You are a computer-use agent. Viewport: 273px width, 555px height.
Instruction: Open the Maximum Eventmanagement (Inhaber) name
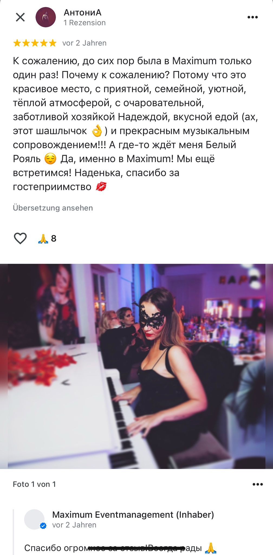133,514
